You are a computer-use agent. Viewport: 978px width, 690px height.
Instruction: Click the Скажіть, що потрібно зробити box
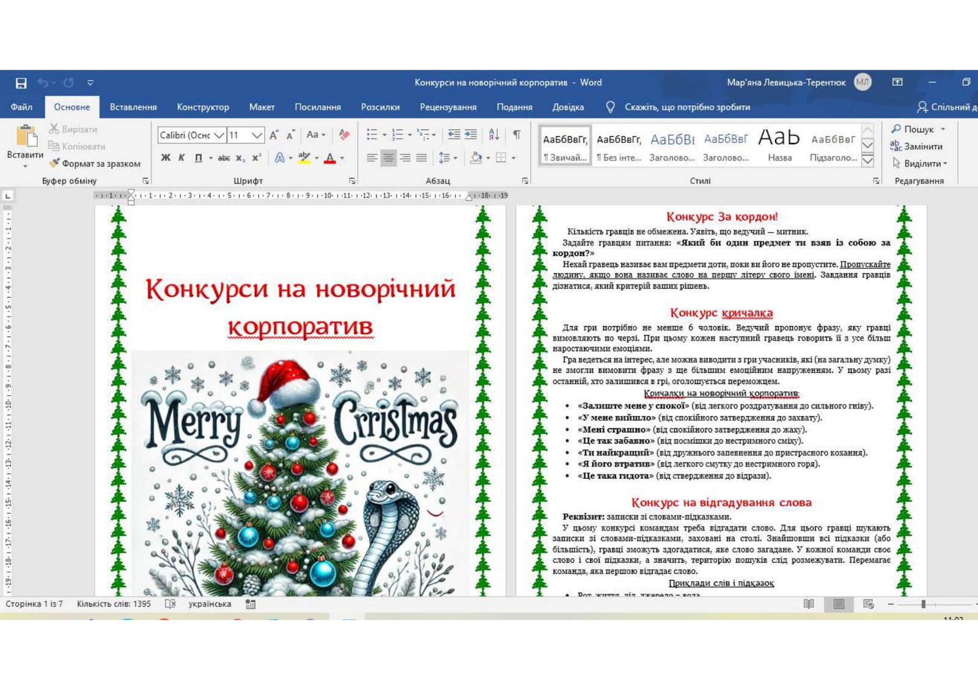678,107
